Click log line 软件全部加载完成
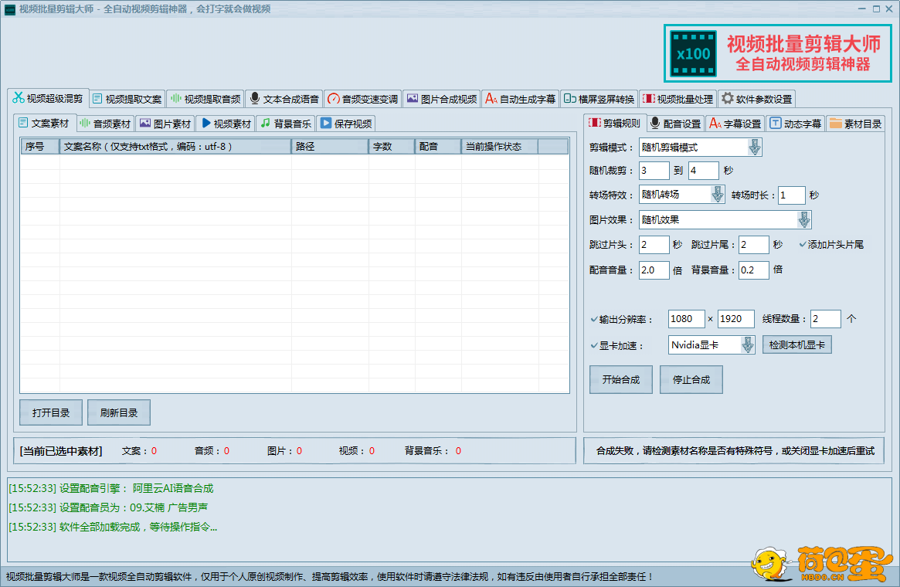This screenshot has width=900, height=587. 113,527
